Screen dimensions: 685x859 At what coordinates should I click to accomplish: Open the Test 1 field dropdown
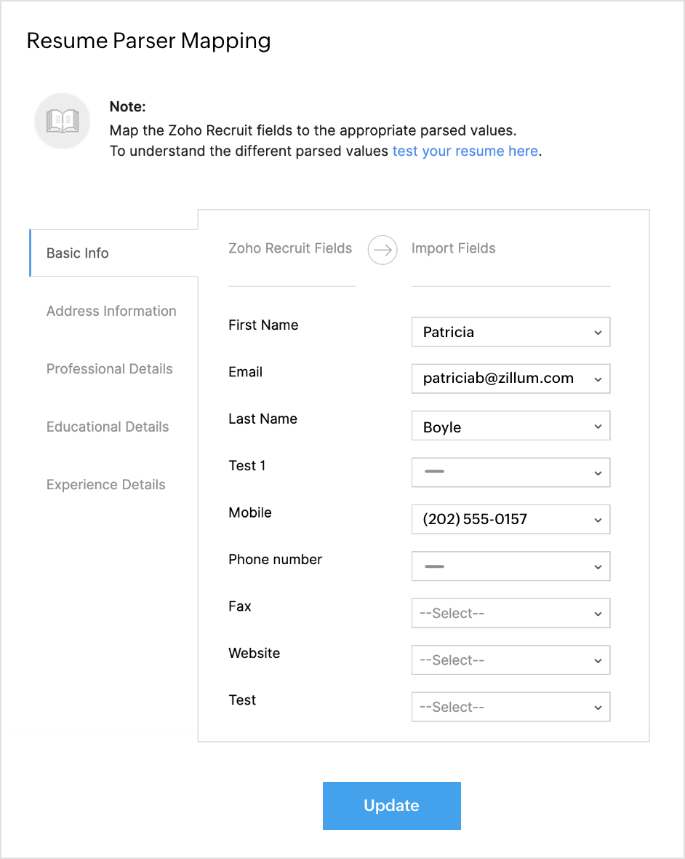pos(510,472)
